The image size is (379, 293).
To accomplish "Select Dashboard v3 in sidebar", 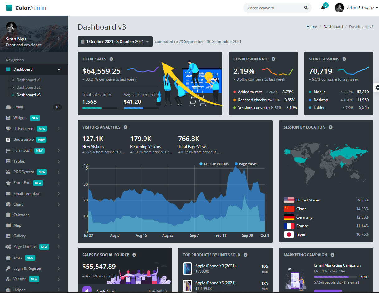I will point(28,95).
